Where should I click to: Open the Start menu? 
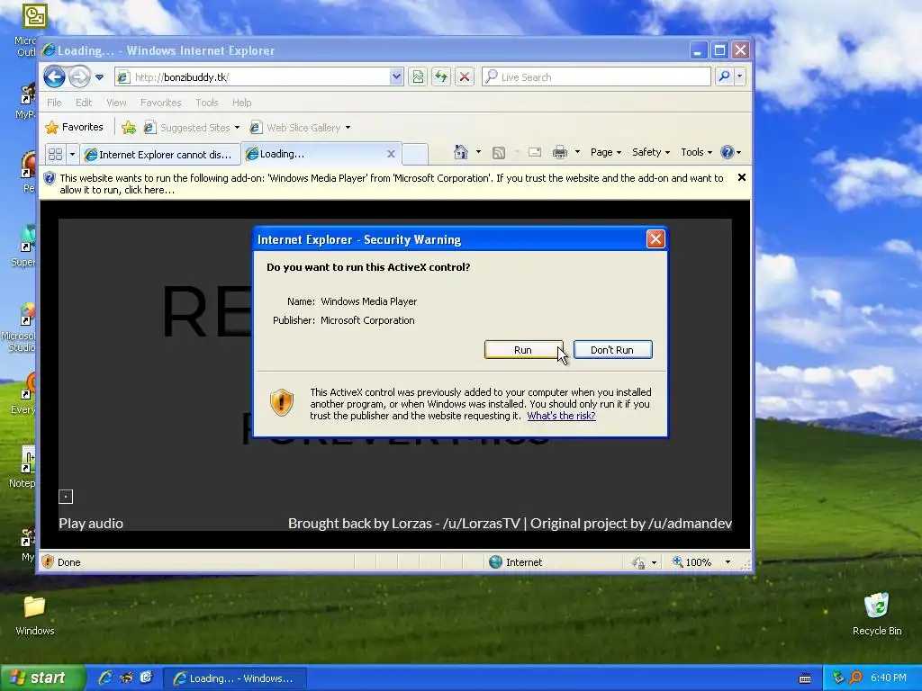(42, 678)
